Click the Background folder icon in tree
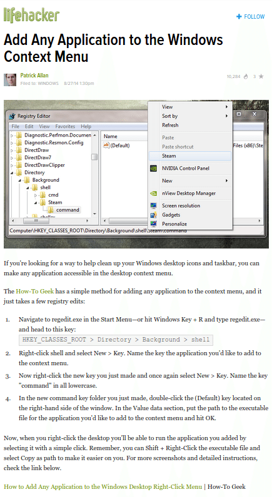Screen dimensions: 272x497 coord(27,180)
